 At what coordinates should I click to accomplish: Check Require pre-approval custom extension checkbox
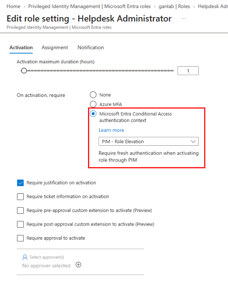coord(20,210)
